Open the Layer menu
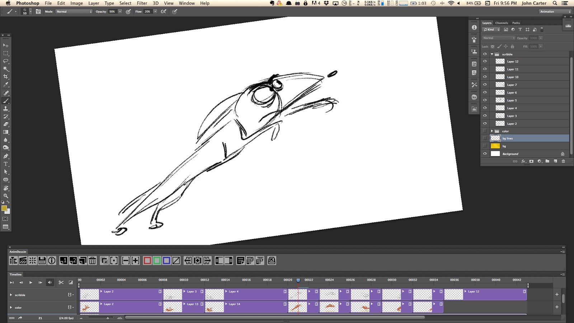 tap(94, 3)
